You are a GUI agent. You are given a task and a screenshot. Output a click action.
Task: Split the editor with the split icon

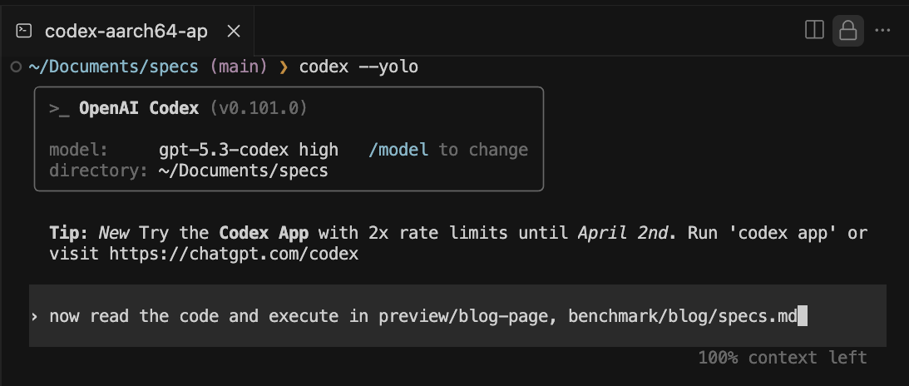814,30
